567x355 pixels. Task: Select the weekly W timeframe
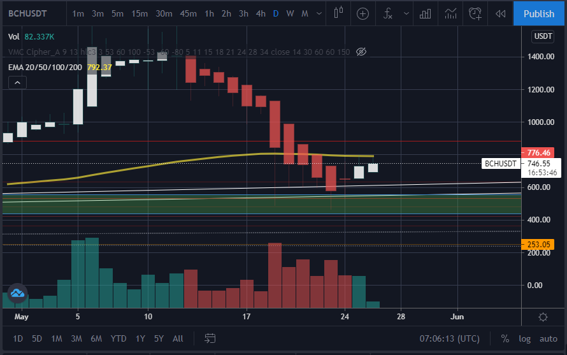(290, 13)
